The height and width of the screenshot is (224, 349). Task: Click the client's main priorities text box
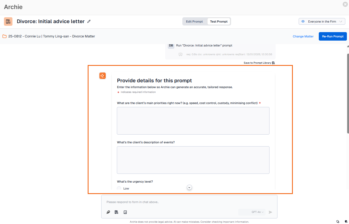pos(193,121)
